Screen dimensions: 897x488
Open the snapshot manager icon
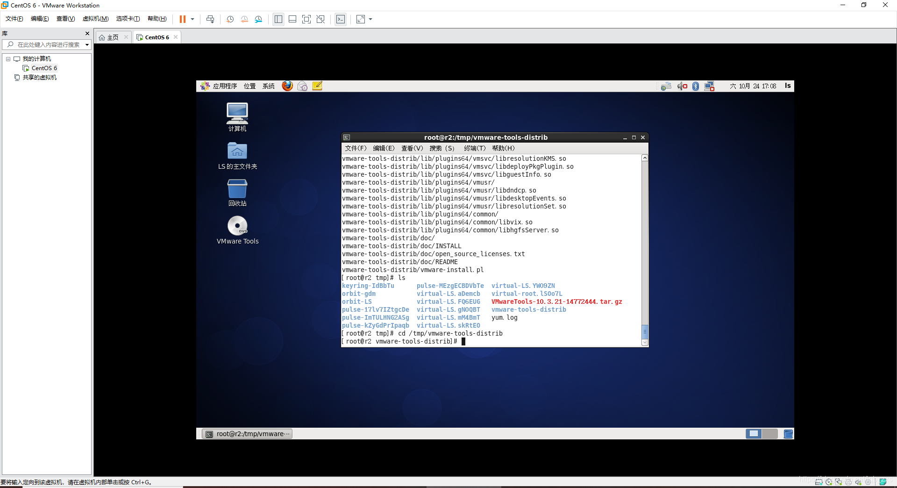[258, 19]
